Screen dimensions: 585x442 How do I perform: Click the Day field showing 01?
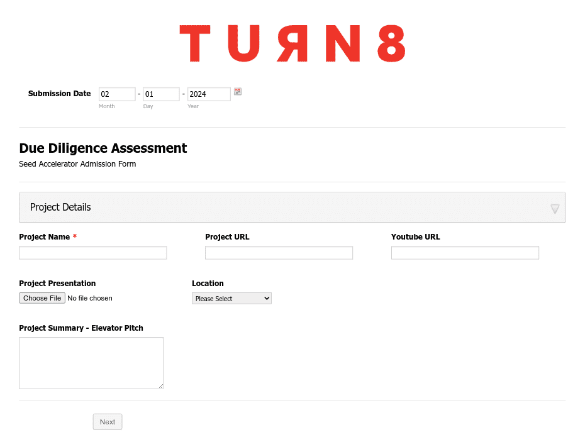click(x=161, y=94)
